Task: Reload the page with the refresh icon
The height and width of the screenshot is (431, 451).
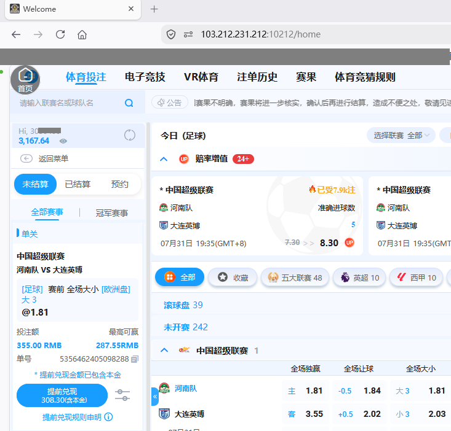Action: click(x=60, y=34)
